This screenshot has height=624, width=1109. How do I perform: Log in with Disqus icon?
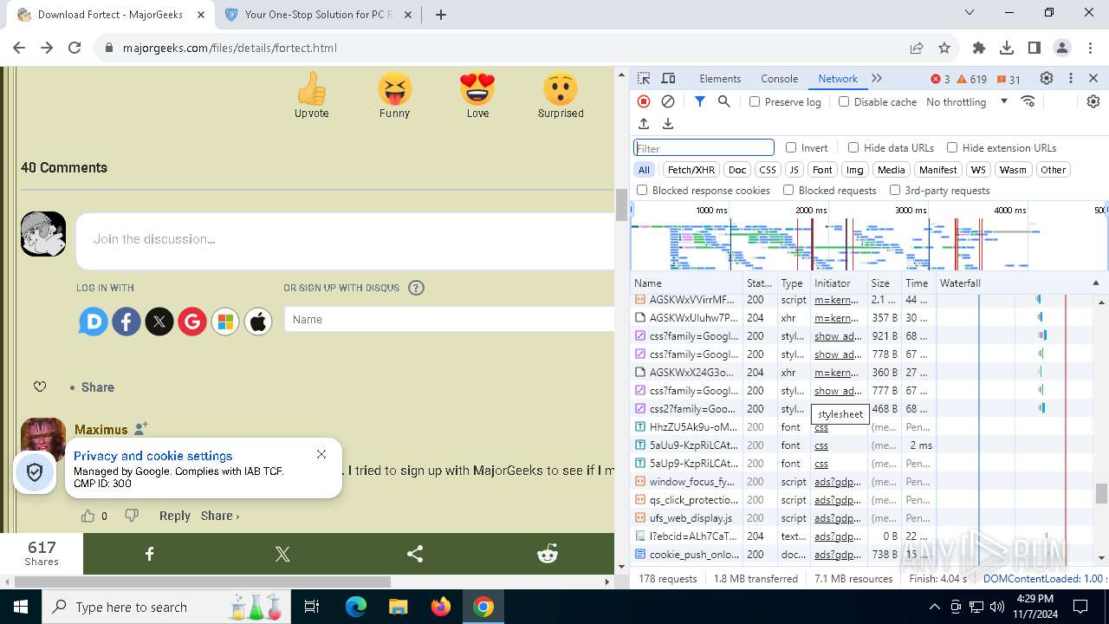pyautogui.click(x=94, y=322)
